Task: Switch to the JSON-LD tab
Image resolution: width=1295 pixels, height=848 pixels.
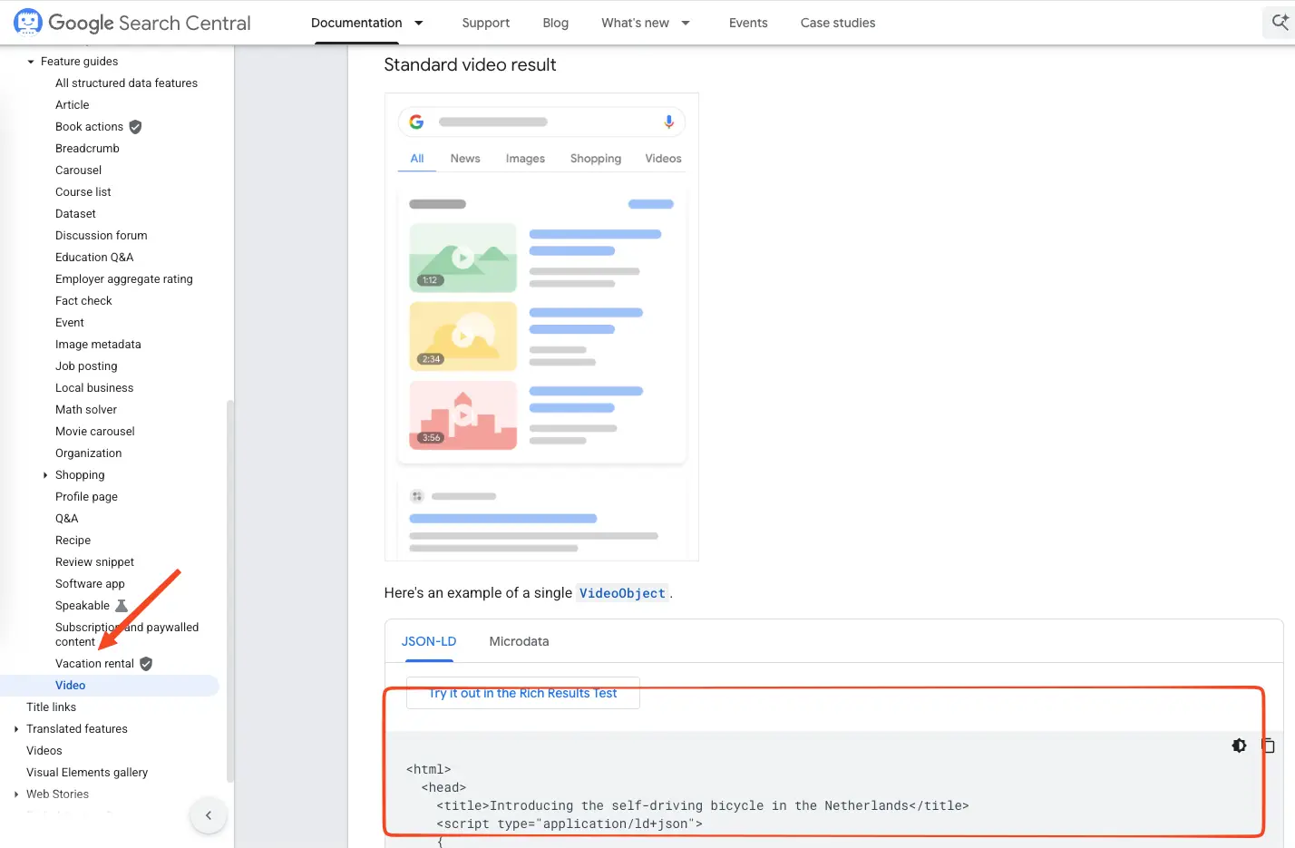Action: (429, 641)
